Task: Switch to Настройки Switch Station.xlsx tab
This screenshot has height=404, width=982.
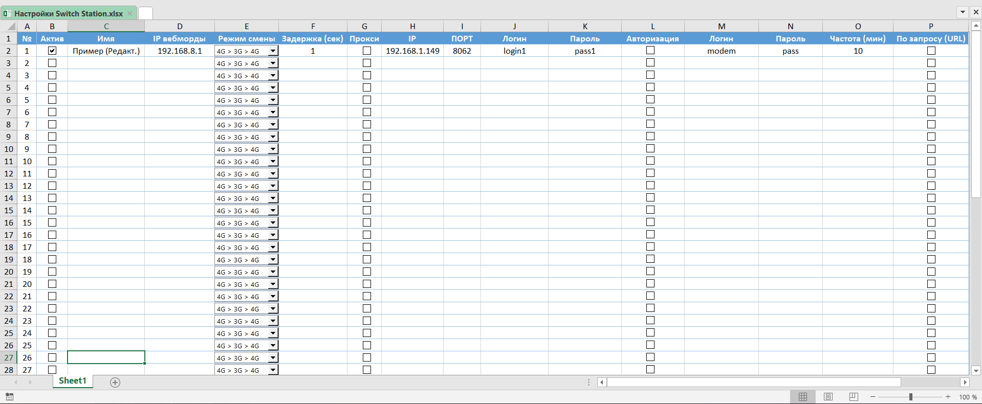Action: (x=69, y=13)
